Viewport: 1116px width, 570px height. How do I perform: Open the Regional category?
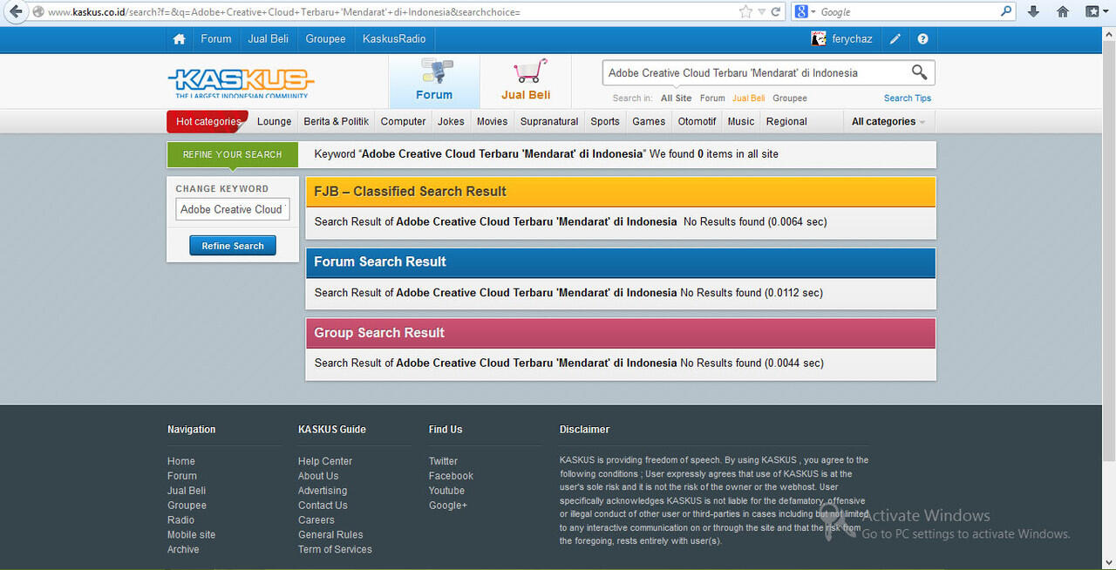787,122
